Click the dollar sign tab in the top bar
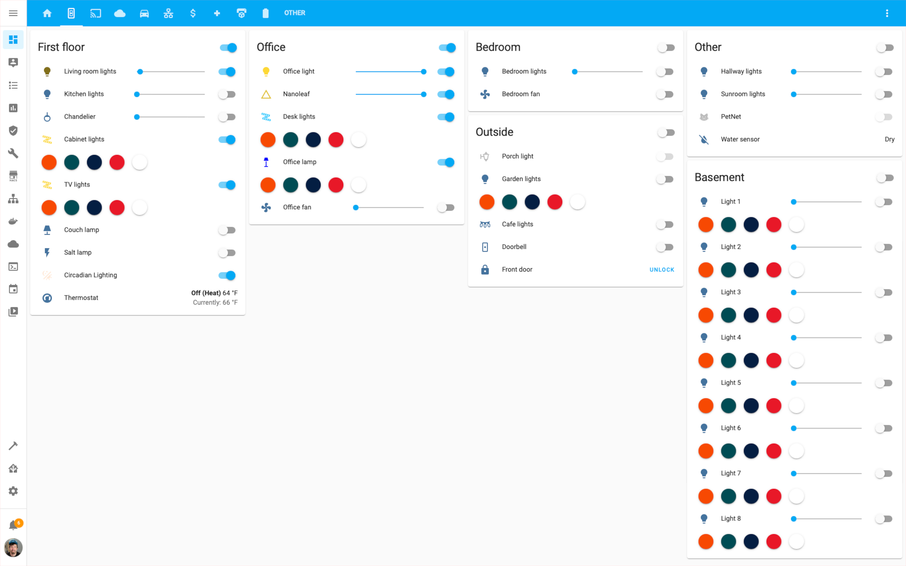This screenshot has width=906, height=566. (x=193, y=13)
